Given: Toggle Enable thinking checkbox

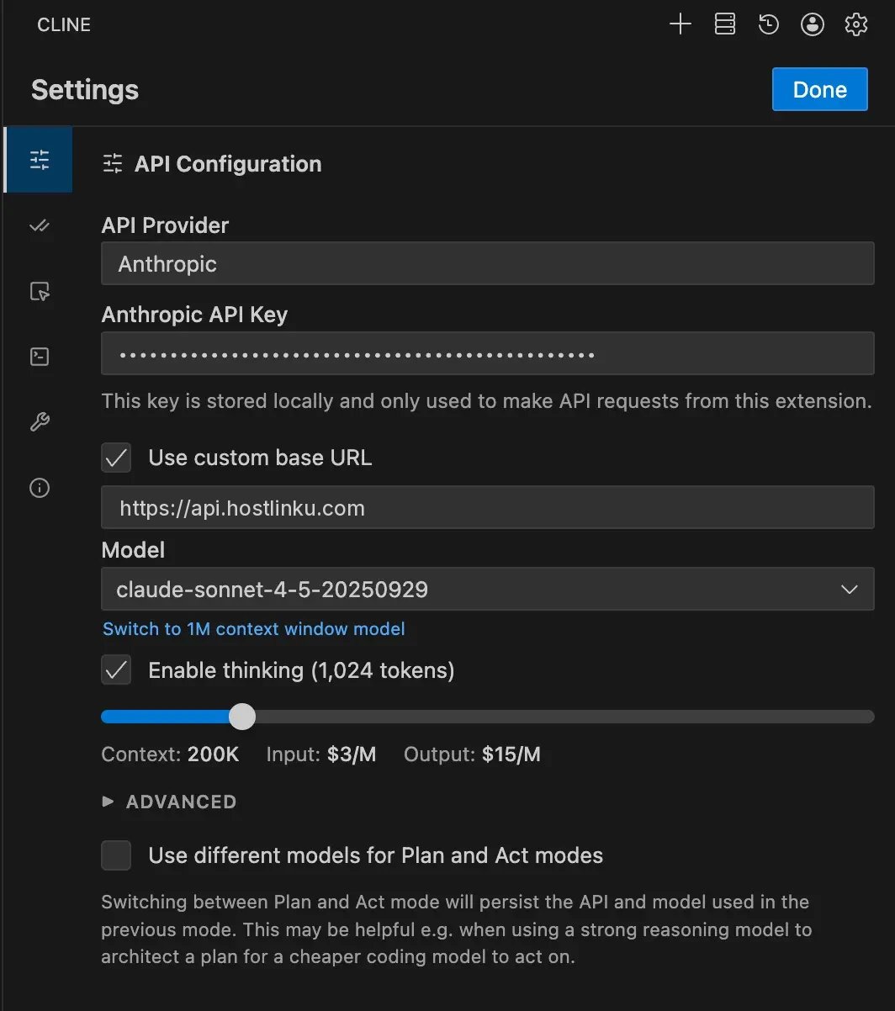Looking at the screenshot, I should tap(116, 670).
